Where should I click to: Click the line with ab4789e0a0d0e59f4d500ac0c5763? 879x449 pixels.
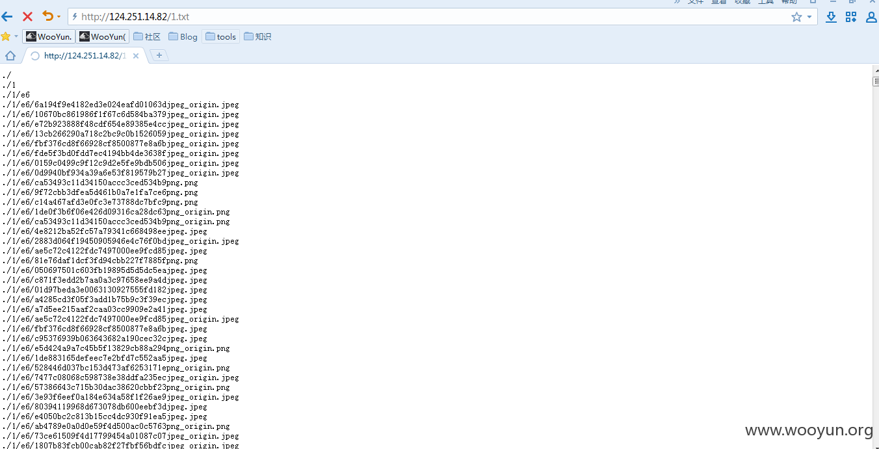click(116, 426)
